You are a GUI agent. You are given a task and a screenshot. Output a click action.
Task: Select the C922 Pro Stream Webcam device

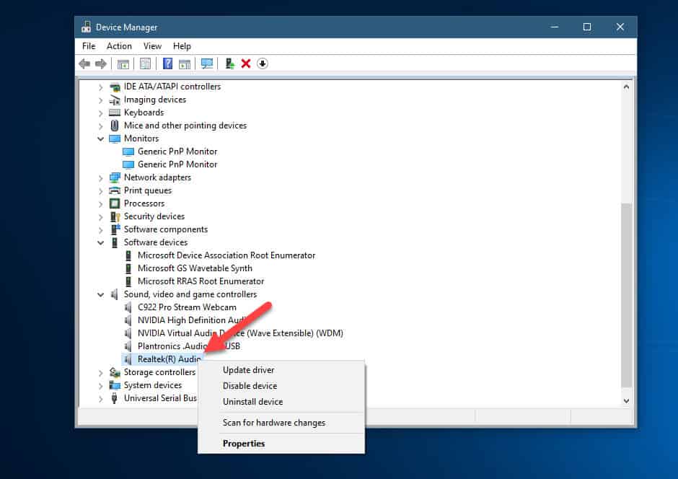(187, 307)
